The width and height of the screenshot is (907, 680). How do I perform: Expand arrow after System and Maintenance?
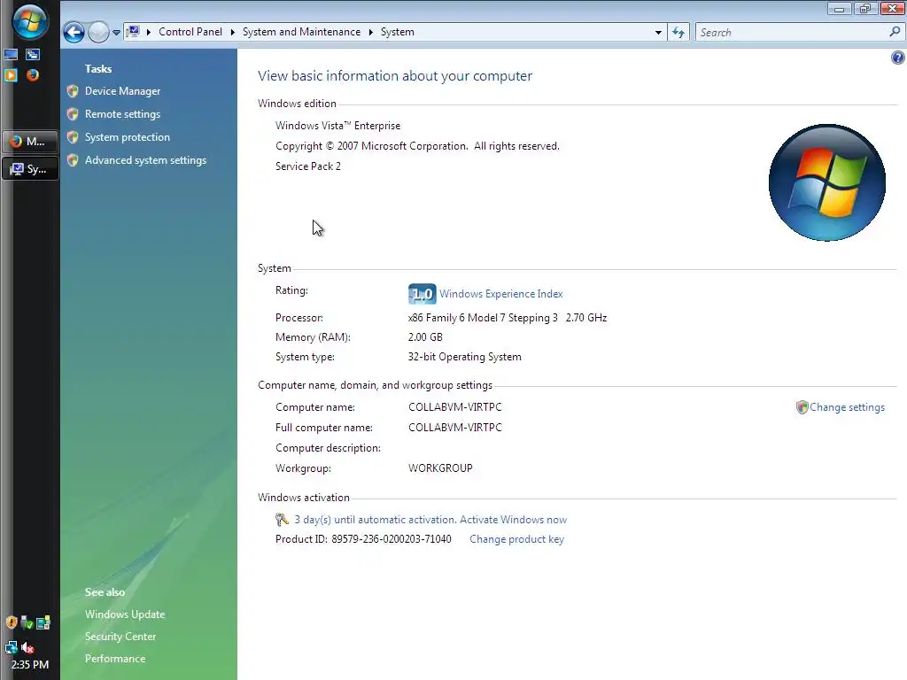tap(371, 32)
